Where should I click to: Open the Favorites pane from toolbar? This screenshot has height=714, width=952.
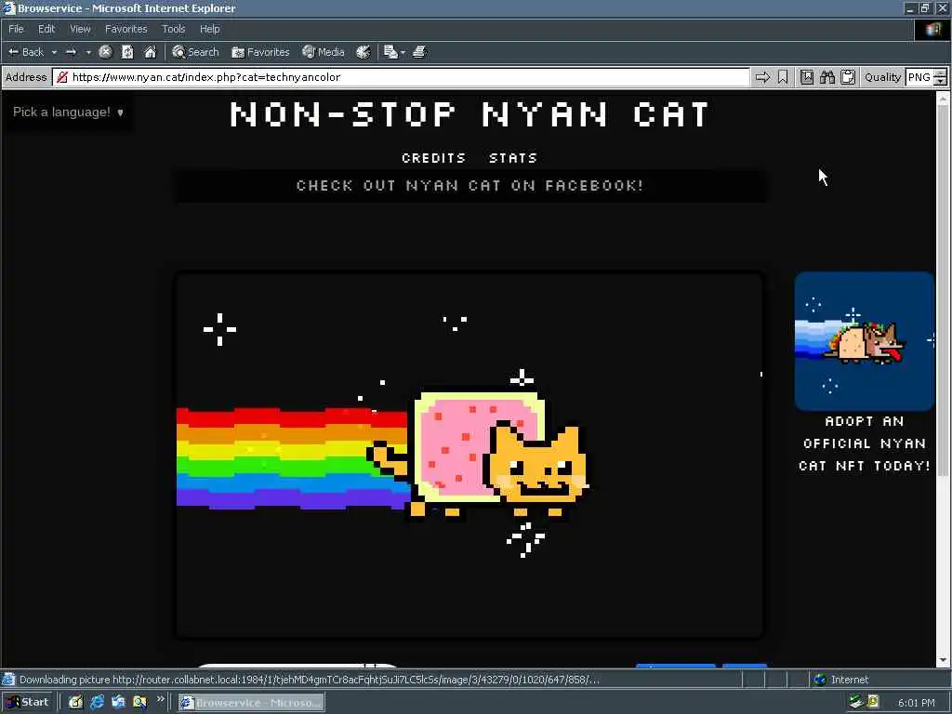tap(260, 52)
